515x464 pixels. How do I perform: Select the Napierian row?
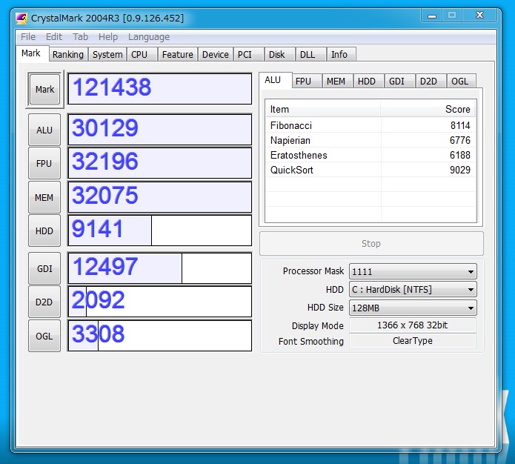pos(371,140)
